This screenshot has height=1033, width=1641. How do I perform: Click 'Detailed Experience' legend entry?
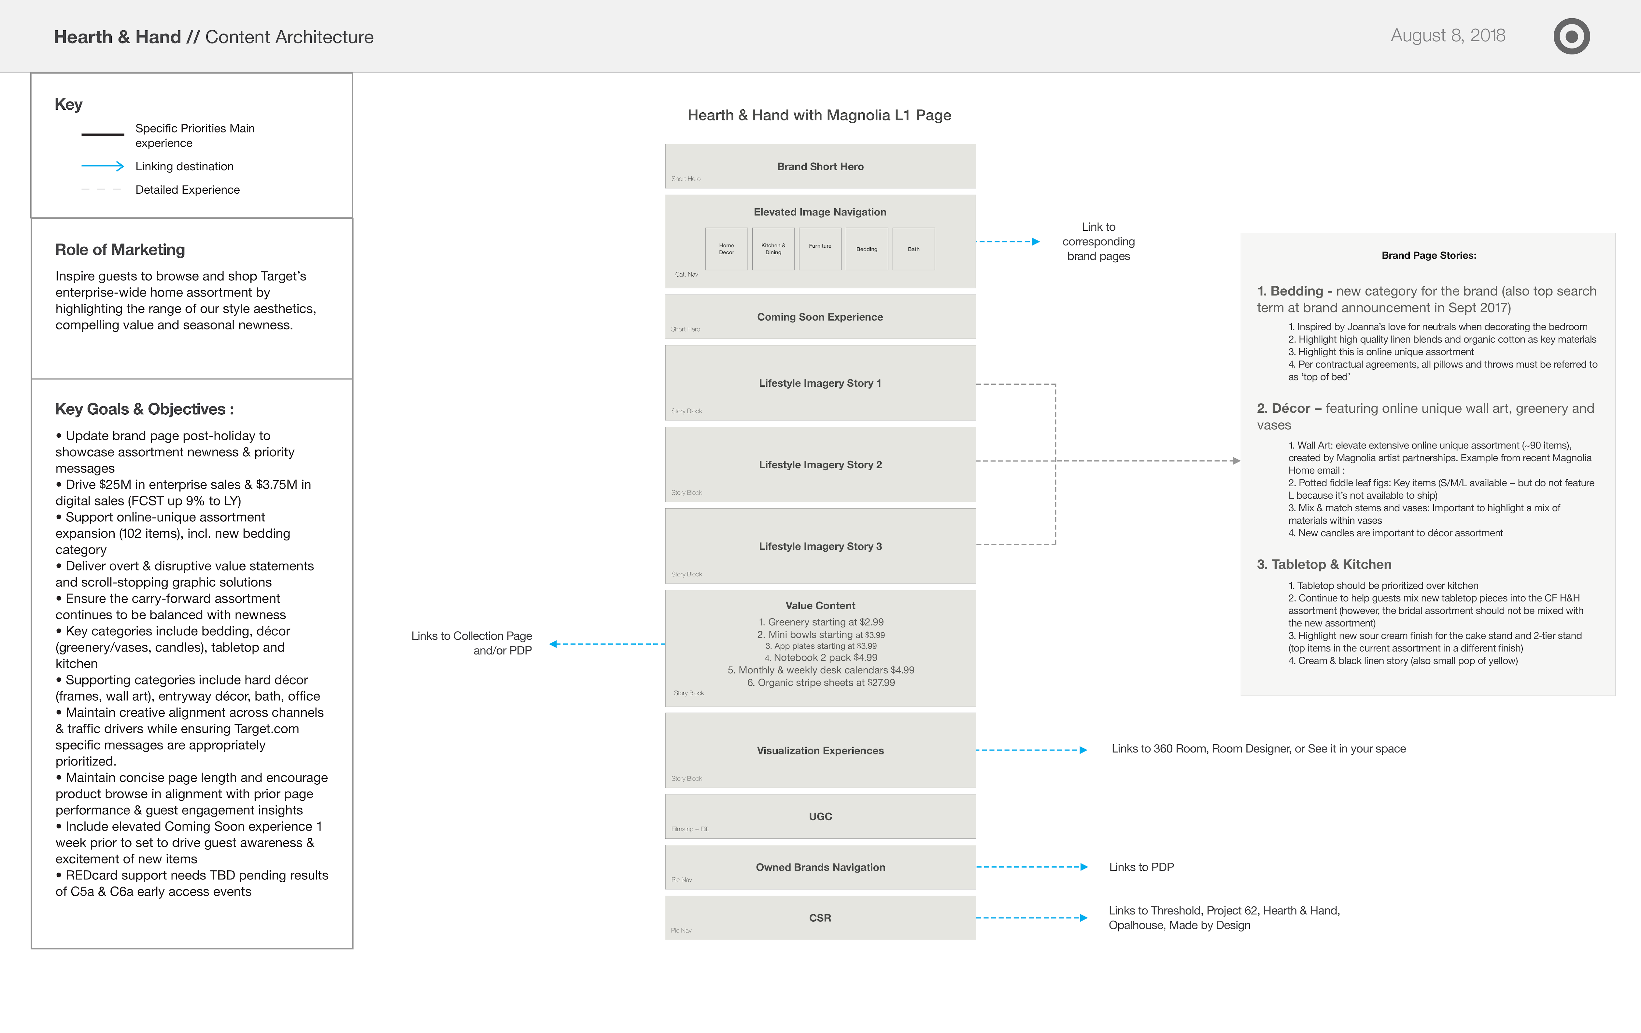click(x=187, y=189)
